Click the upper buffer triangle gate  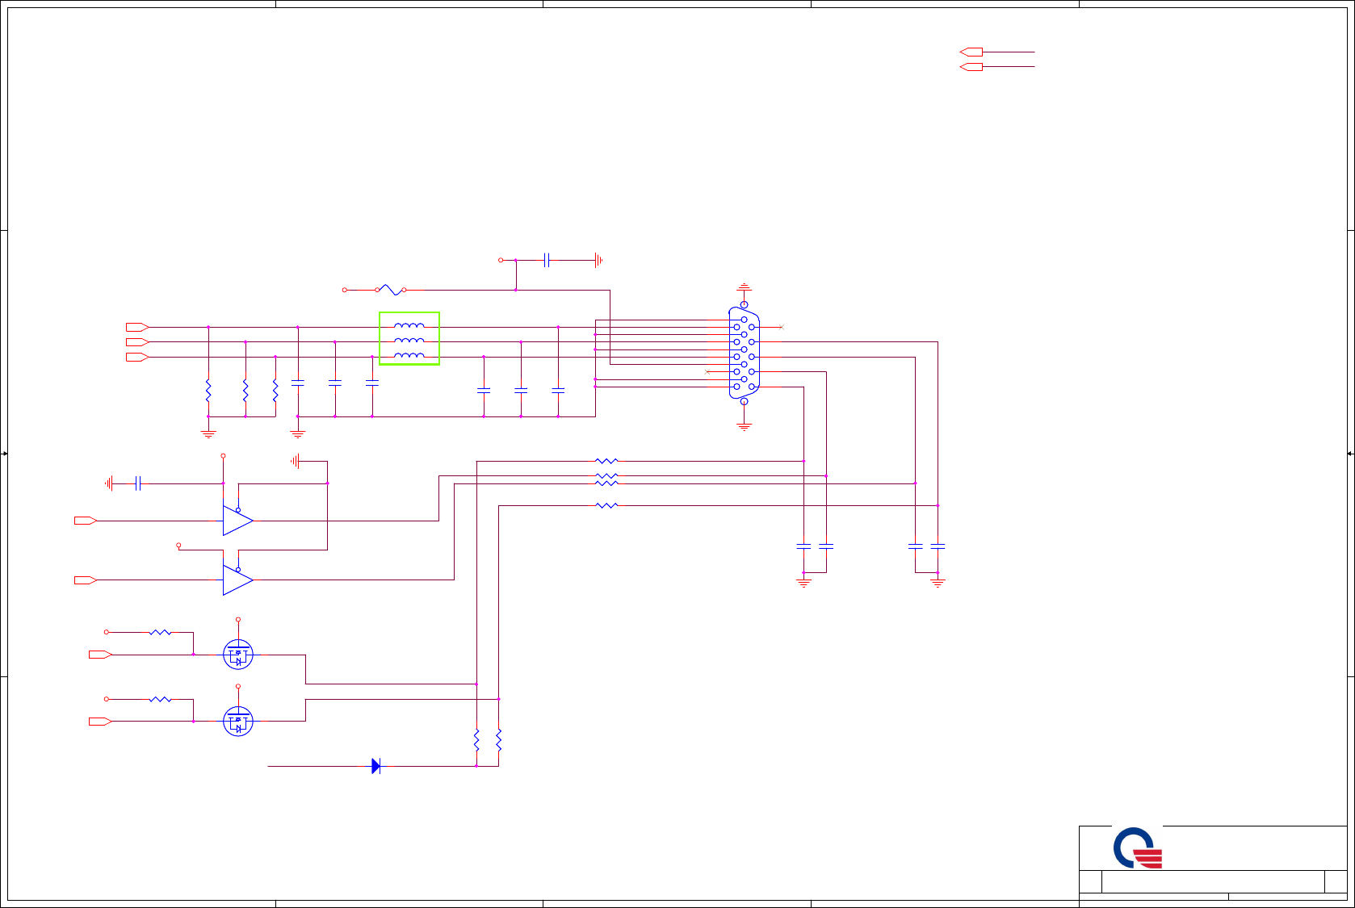pyautogui.click(x=237, y=521)
